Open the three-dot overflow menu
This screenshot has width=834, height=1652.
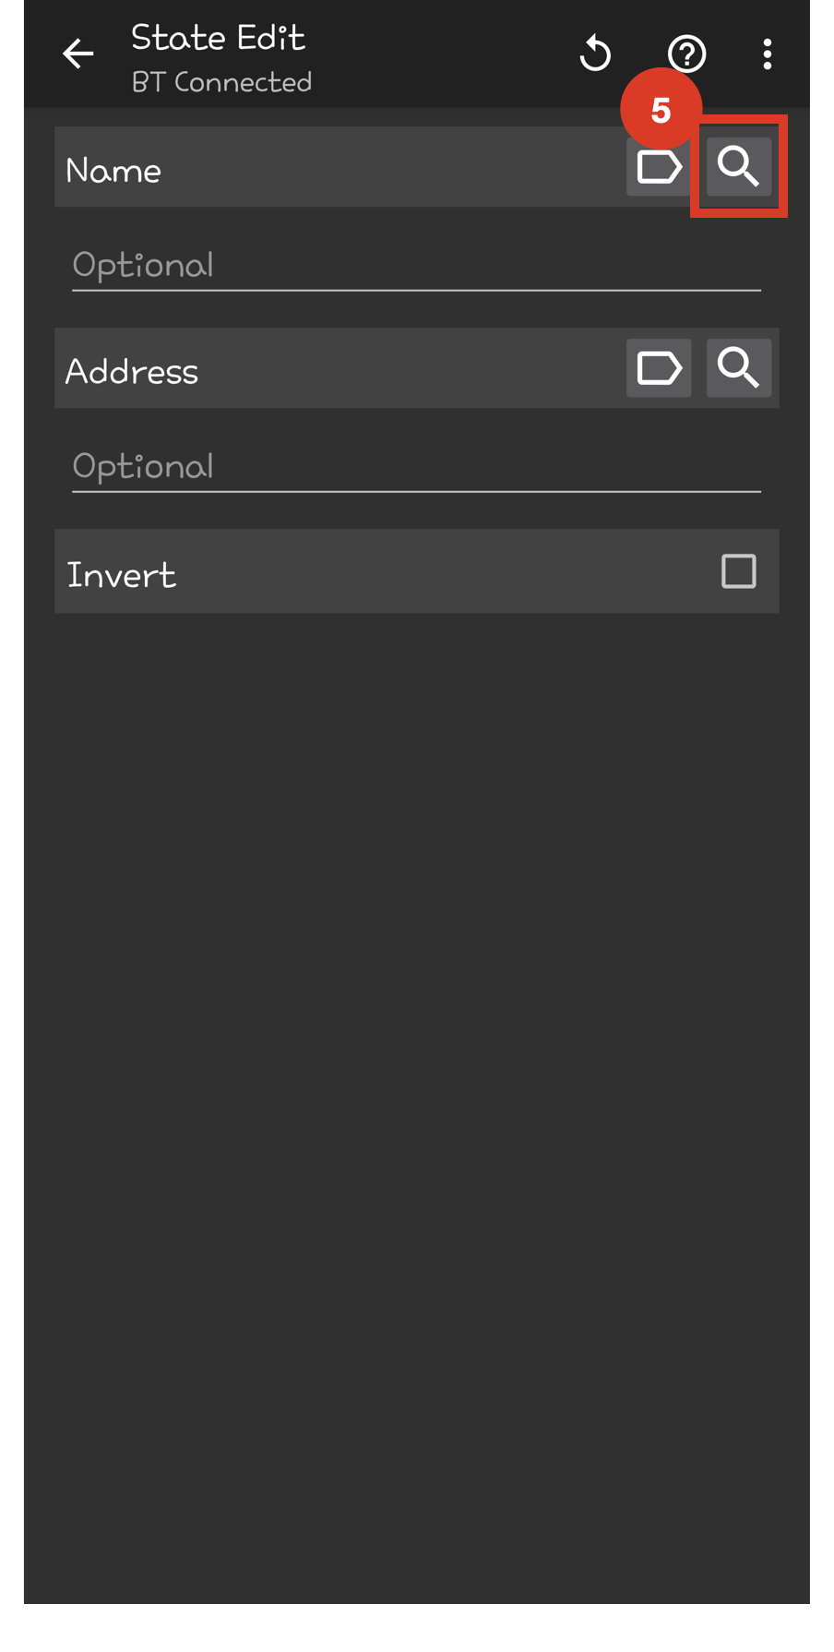pyautogui.click(x=767, y=54)
